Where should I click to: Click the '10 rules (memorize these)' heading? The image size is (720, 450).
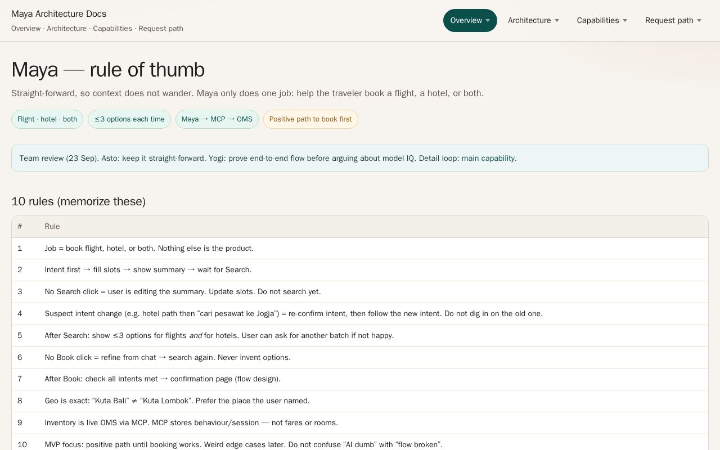pos(79,201)
